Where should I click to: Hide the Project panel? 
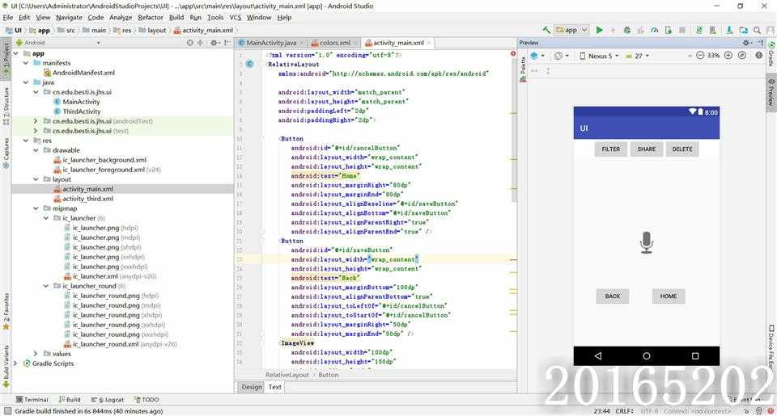[x=227, y=43]
